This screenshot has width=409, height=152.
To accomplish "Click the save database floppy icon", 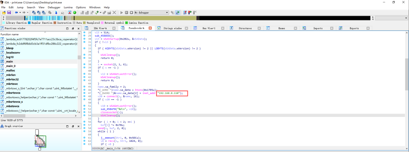I will (x=9, y=12).
